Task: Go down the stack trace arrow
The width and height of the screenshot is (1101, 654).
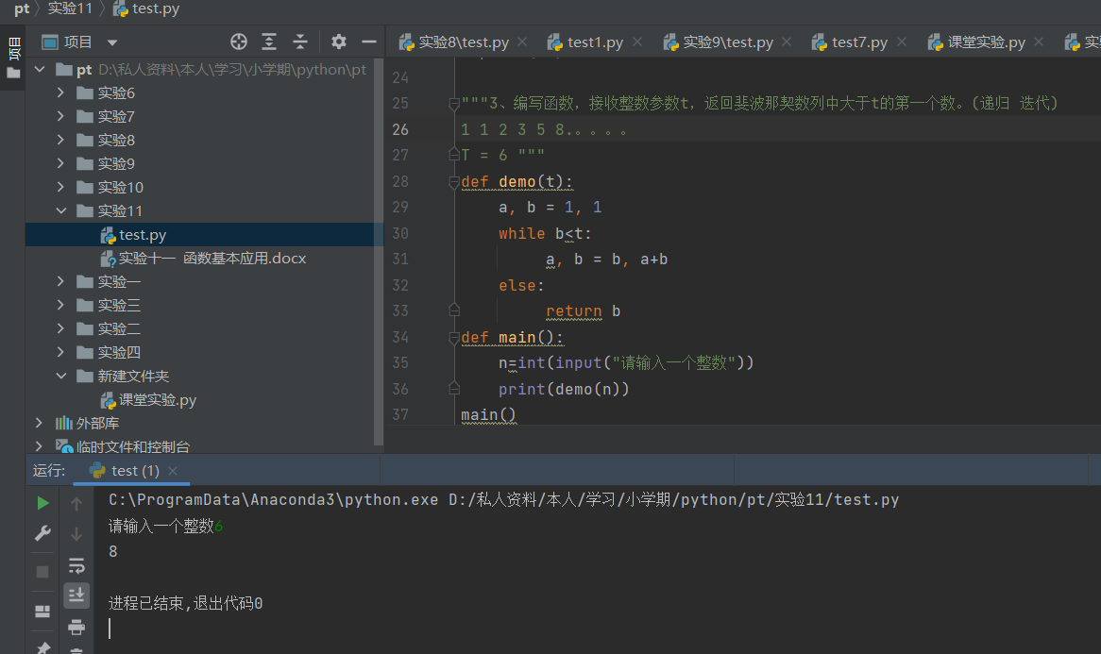Action: (76, 534)
